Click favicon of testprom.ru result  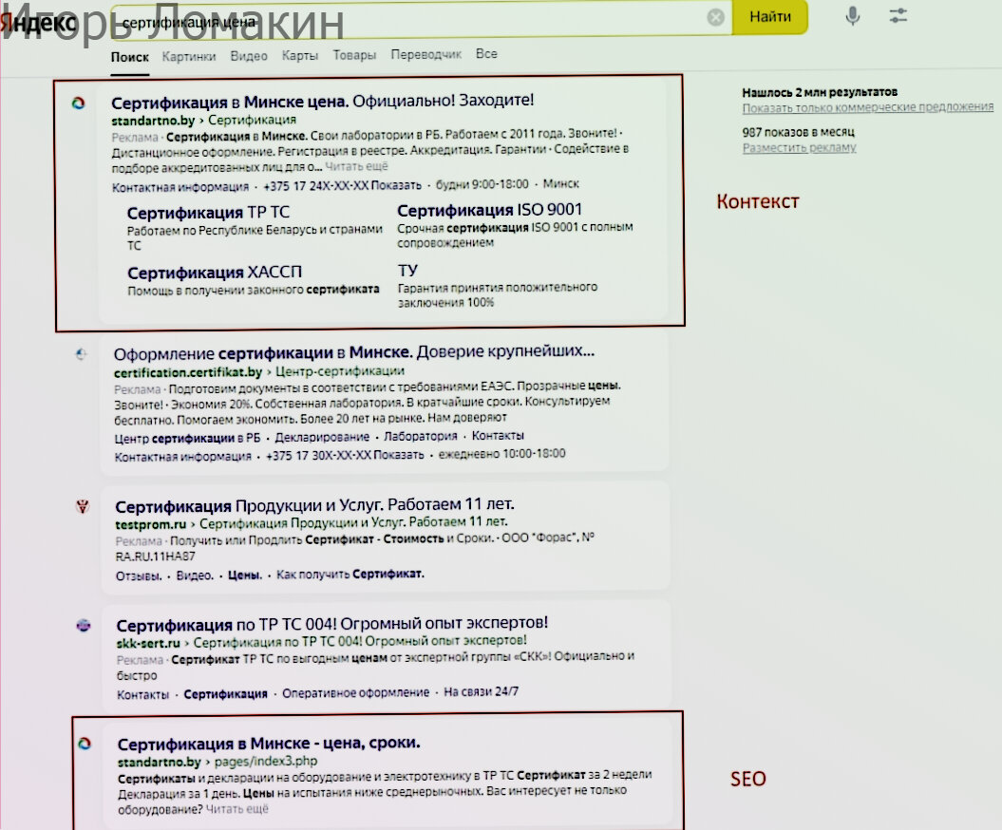(83, 507)
